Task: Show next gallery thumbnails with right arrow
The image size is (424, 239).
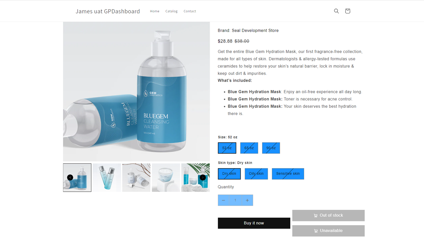Action: coord(203,177)
